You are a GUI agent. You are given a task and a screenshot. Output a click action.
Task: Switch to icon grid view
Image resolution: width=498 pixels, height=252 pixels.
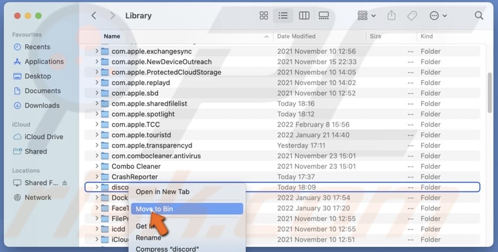click(263, 16)
